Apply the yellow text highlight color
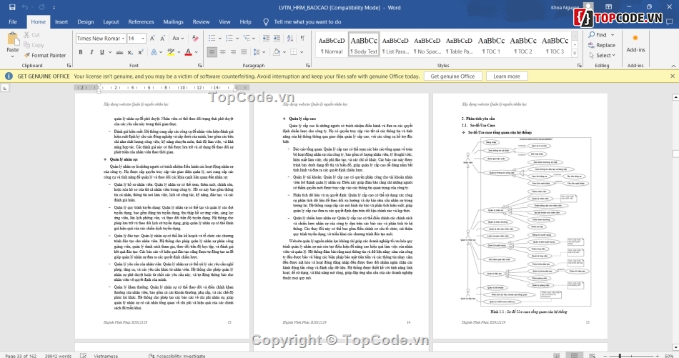Image resolution: width=679 pixels, height=358 pixels. point(171,52)
